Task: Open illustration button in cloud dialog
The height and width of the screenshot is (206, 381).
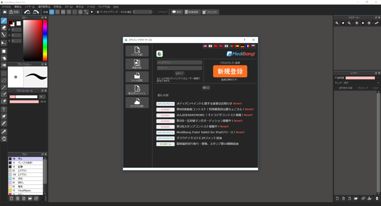Action: tap(137, 51)
